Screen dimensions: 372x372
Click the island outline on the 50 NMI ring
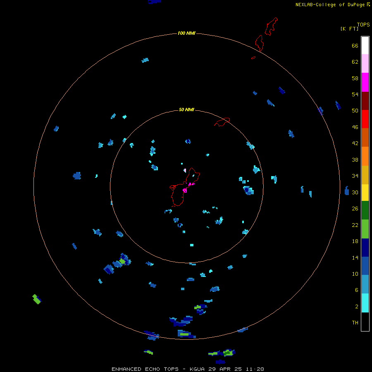(x=222, y=122)
